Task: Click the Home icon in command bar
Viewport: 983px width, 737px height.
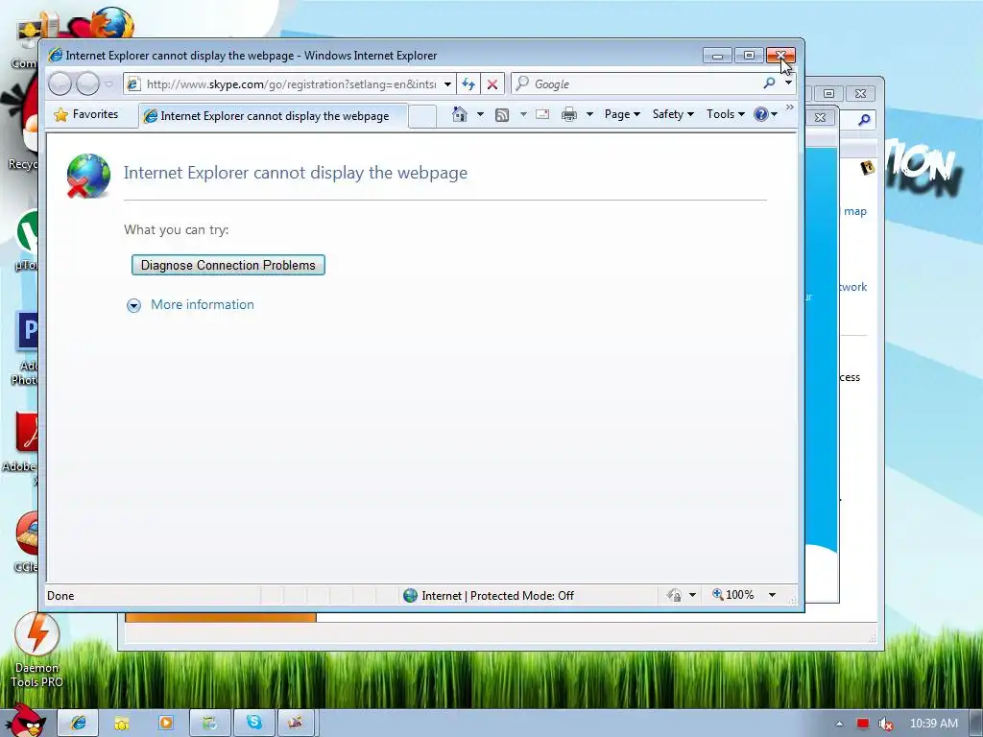Action: (x=460, y=114)
